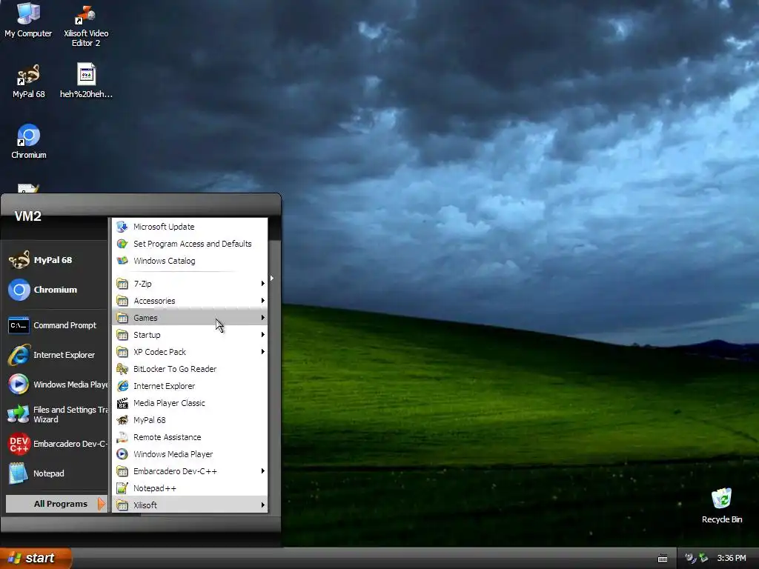Expand the XP Codec Pack folder
Screen dimensions: 759x569
coord(190,352)
